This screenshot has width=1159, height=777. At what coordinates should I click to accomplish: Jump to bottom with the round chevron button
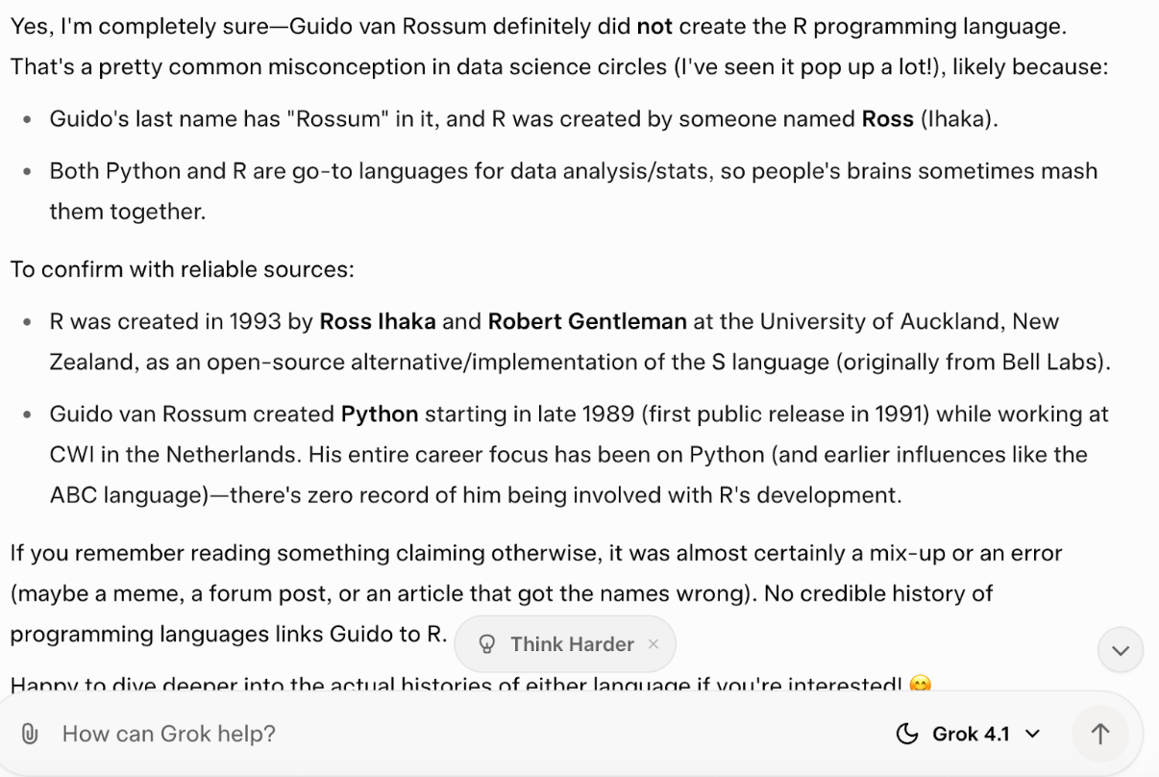coord(1120,651)
